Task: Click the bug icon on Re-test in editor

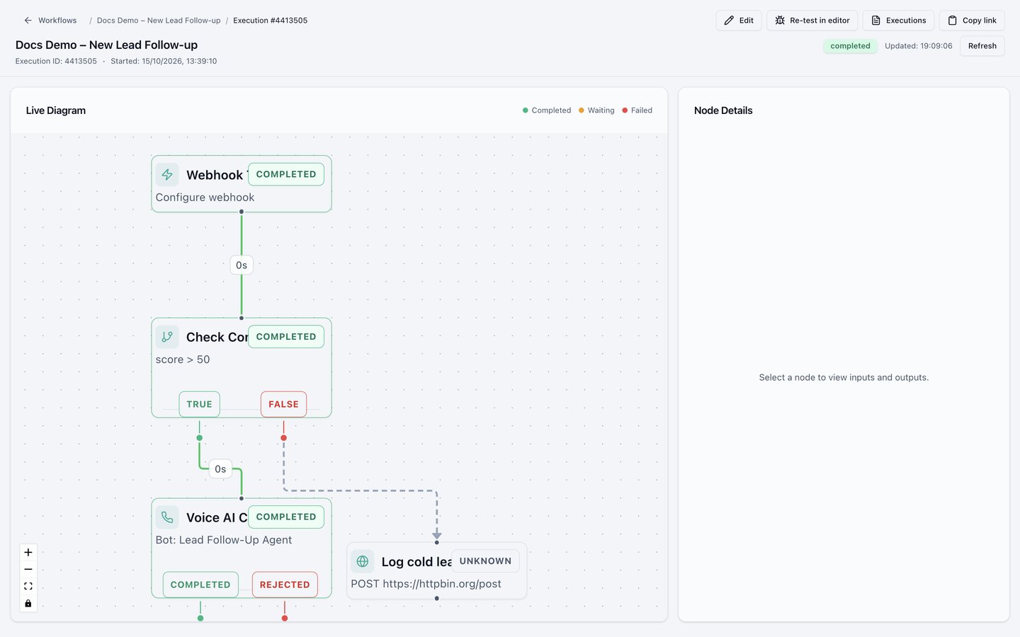Action: tap(780, 21)
